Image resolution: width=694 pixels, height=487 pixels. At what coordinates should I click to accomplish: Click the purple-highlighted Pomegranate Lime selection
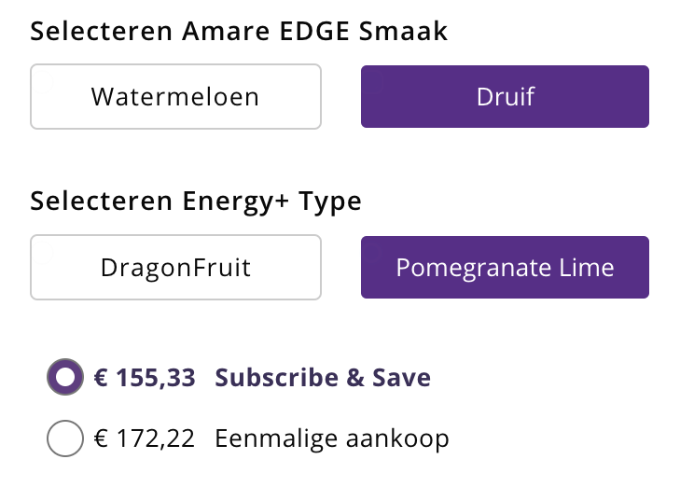tap(505, 268)
